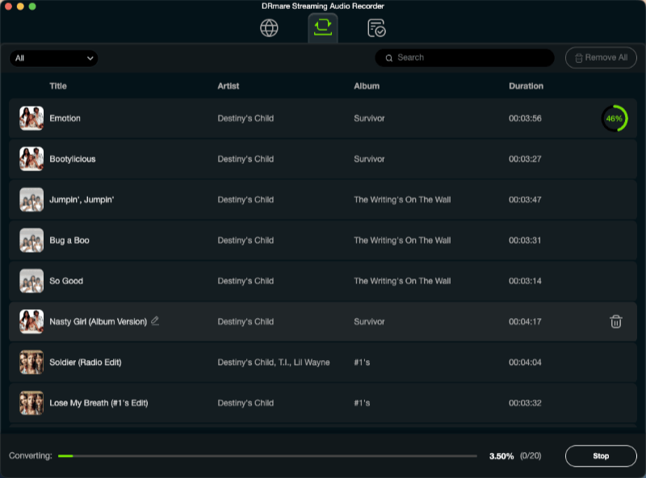
Task: Click the Converting: status label
Action: click(x=31, y=455)
